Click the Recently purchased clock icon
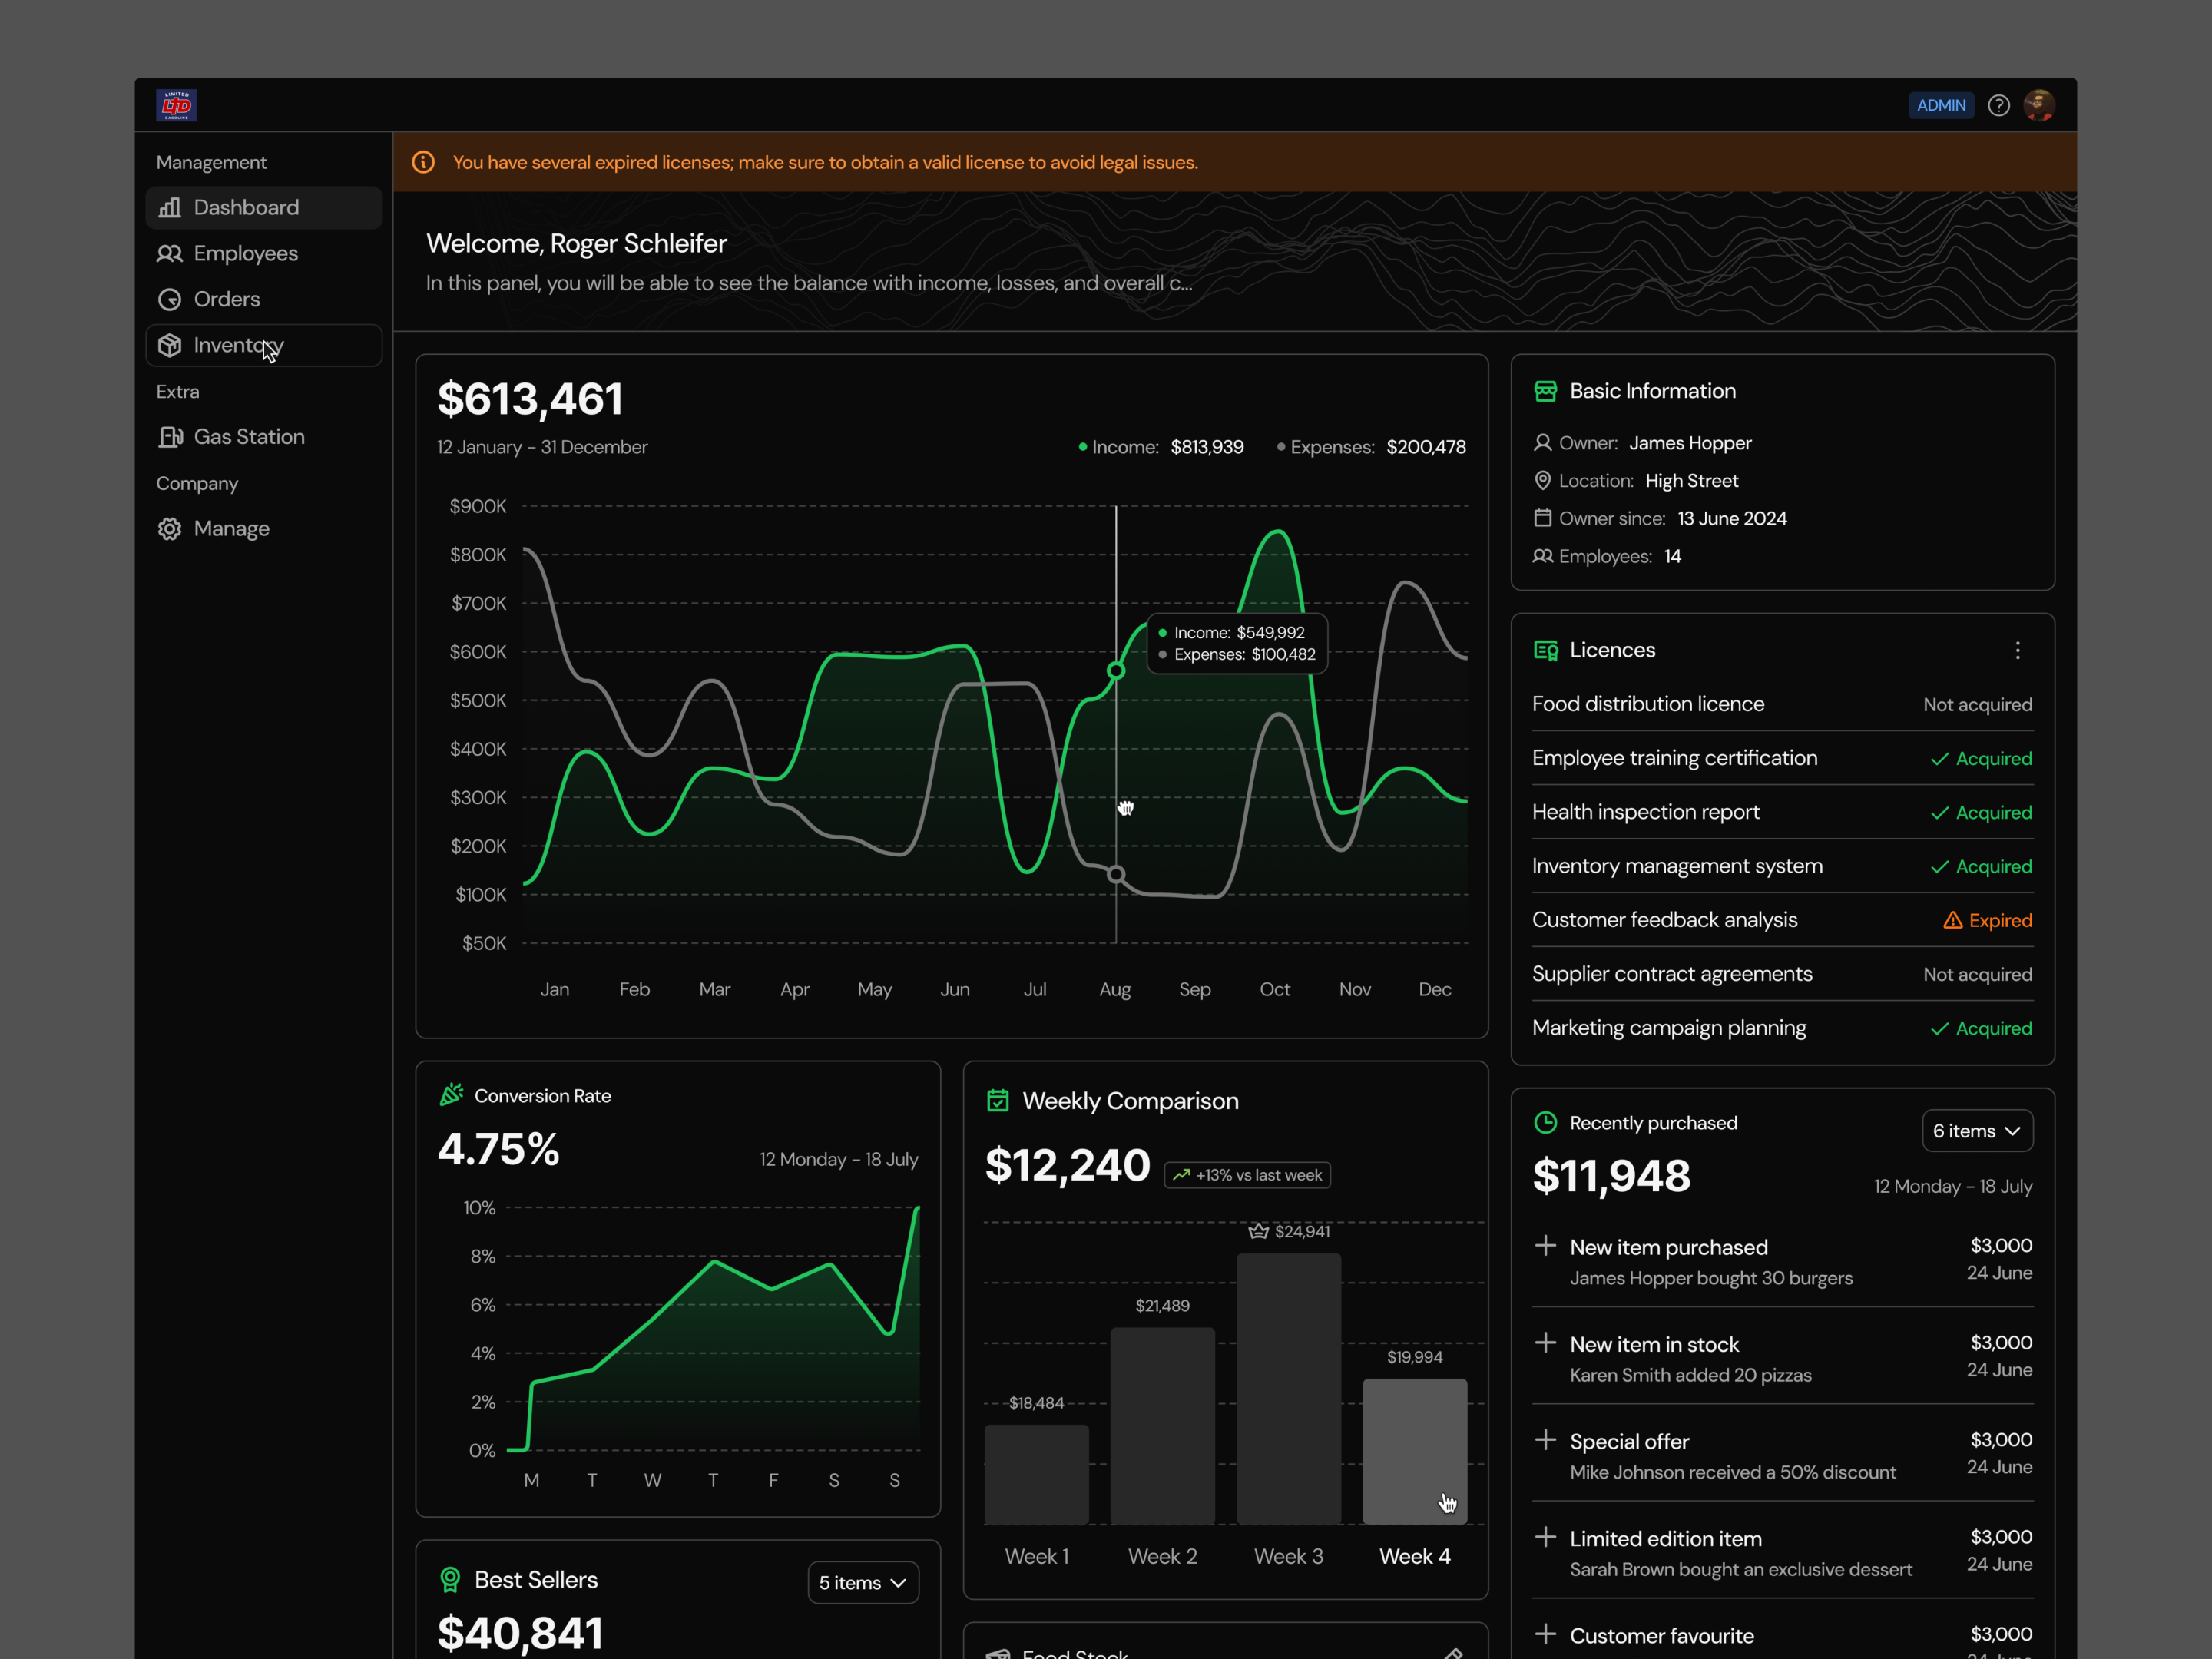2212x1659 pixels. (x=1545, y=1122)
